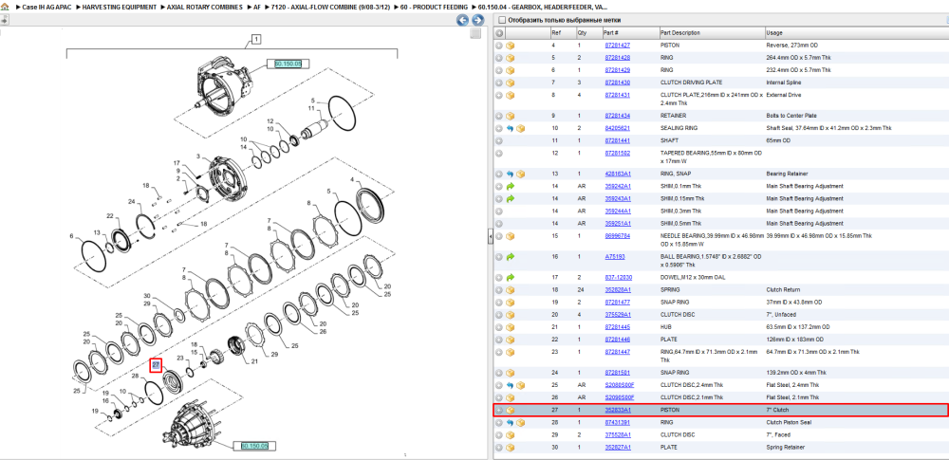The height and width of the screenshot is (460, 949).
Task: Navigate to AF breadcrumb
Action: point(257,6)
